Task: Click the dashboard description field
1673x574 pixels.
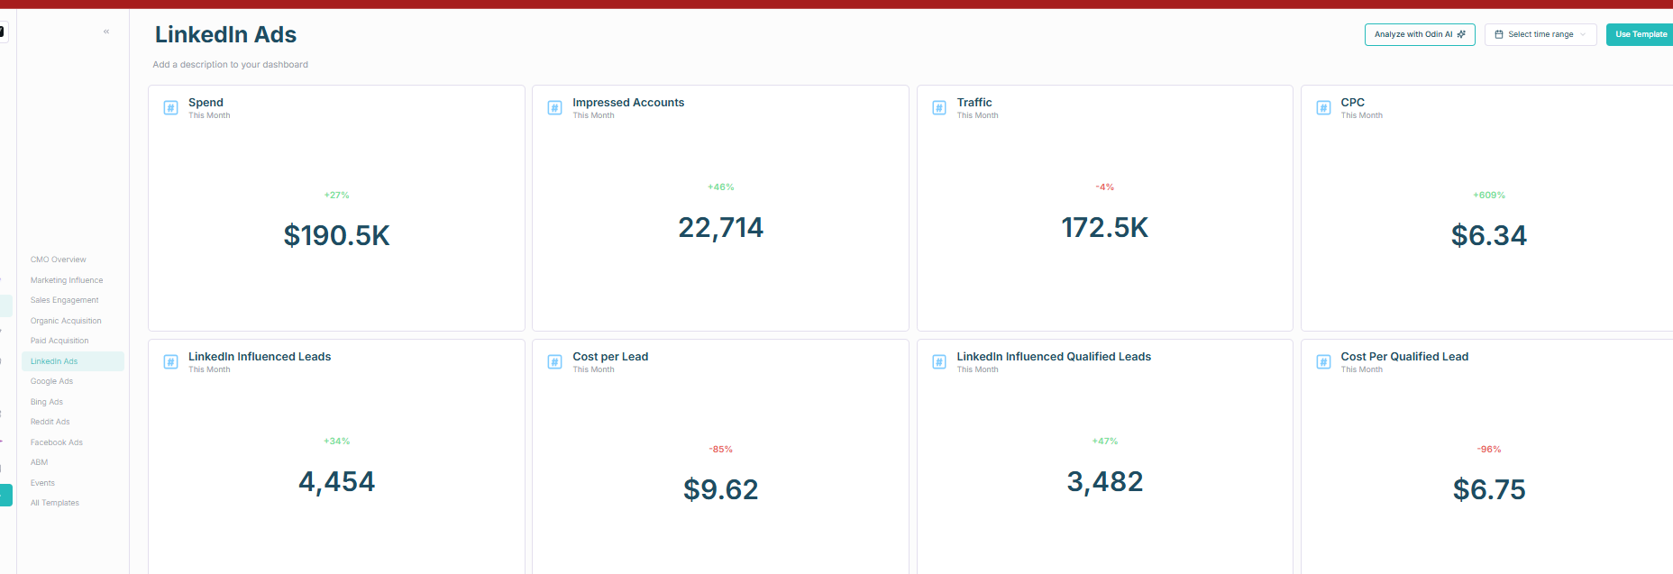Action: click(231, 65)
